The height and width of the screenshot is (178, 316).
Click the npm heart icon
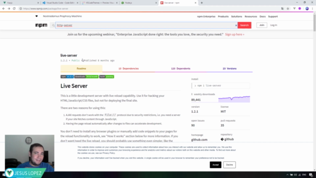[x=37, y=16]
